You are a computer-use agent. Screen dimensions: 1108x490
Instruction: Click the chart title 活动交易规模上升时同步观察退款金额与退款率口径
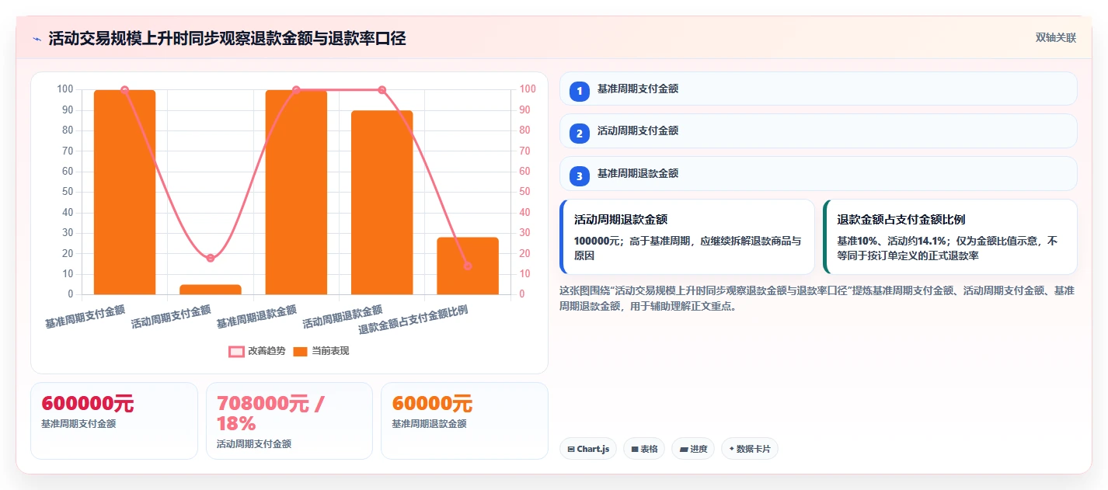(227, 39)
